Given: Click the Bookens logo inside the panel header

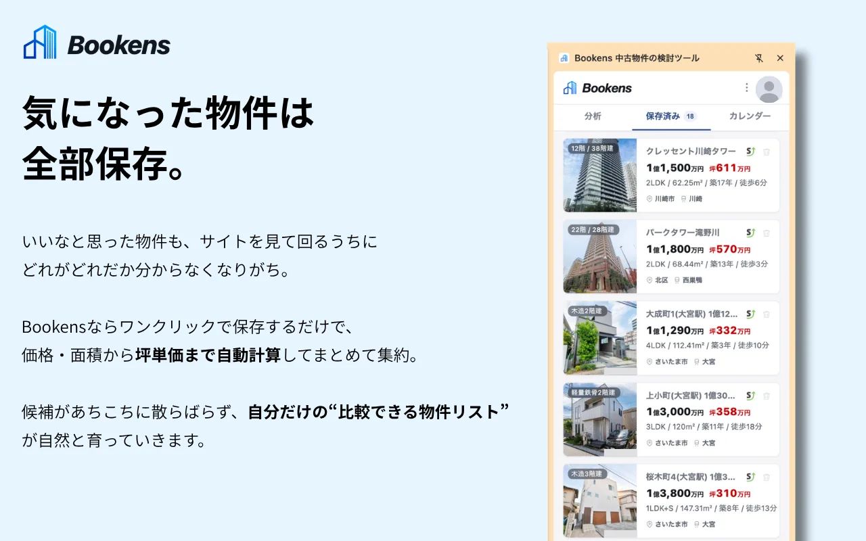Looking at the screenshot, I should coord(597,88).
